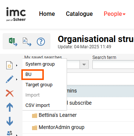Expand the submenu arrow beside create icon
The width and height of the screenshot is (134, 136).
pos(17,66)
